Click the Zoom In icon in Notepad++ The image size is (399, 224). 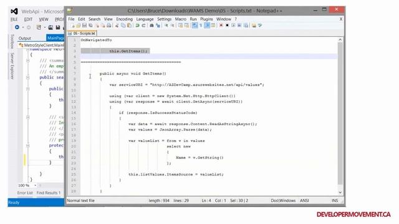click(x=166, y=26)
